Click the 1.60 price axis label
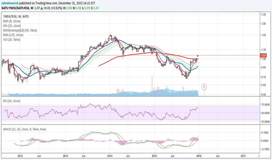The height and width of the screenshot is (160, 272). tap(264, 35)
